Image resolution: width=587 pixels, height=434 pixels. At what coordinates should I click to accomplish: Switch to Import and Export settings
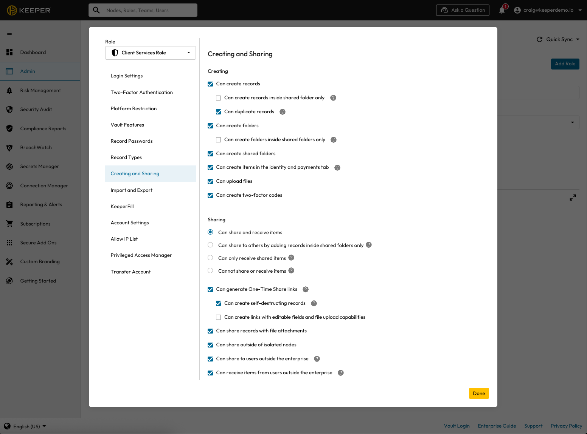pos(132,190)
